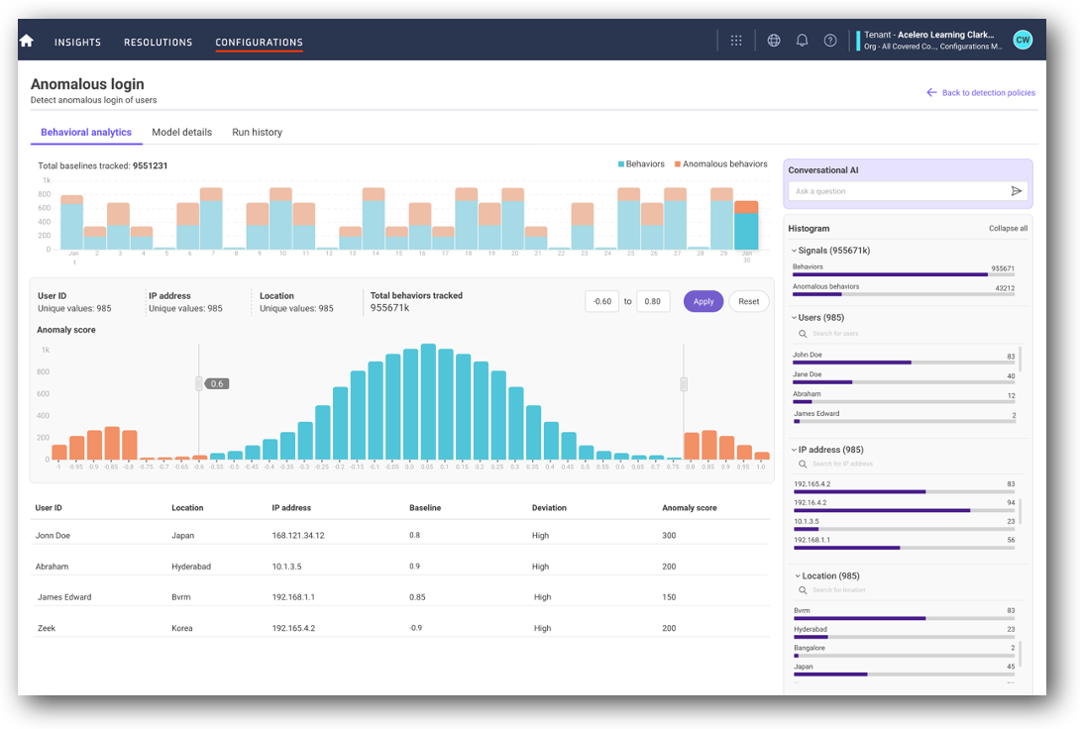1080x729 pixels.
Task: Click the globe language icon
Action: click(x=774, y=41)
